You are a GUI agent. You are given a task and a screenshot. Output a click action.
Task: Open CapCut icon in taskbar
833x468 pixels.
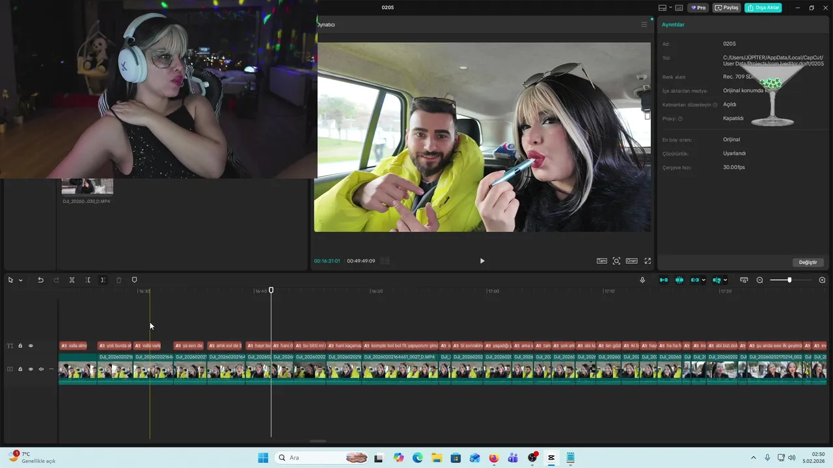551,458
